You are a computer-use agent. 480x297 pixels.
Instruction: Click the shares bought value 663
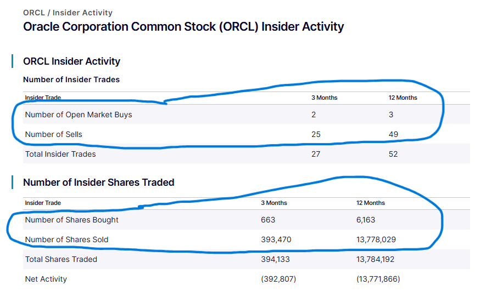click(x=268, y=220)
